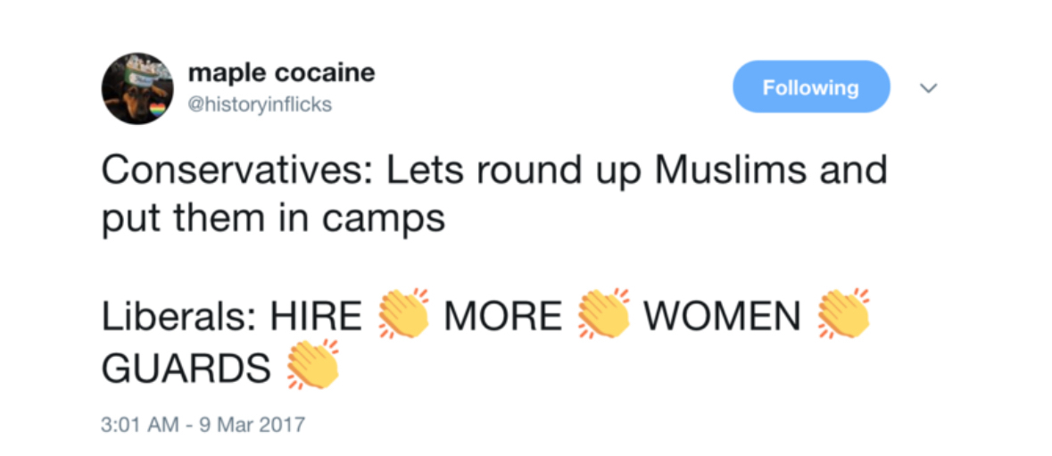
Task: Click the clapping hands emoji after MORE
Action: tap(604, 314)
